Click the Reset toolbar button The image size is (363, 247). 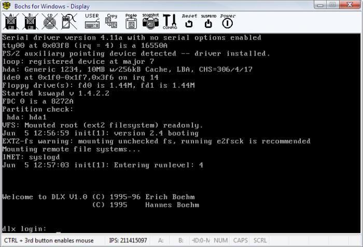pyautogui.click(x=189, y=21)
